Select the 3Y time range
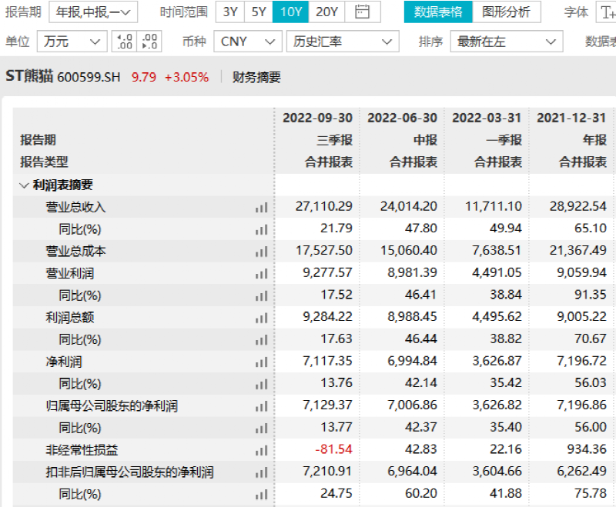This screenshot has width=616, height=507. (x=230, y=12)
